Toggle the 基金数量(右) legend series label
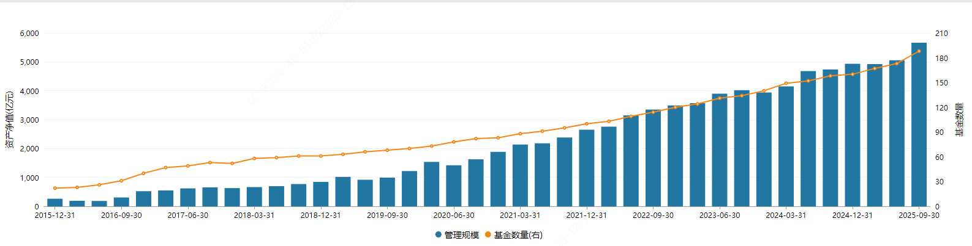972x246 pixels. pos(518,235)
